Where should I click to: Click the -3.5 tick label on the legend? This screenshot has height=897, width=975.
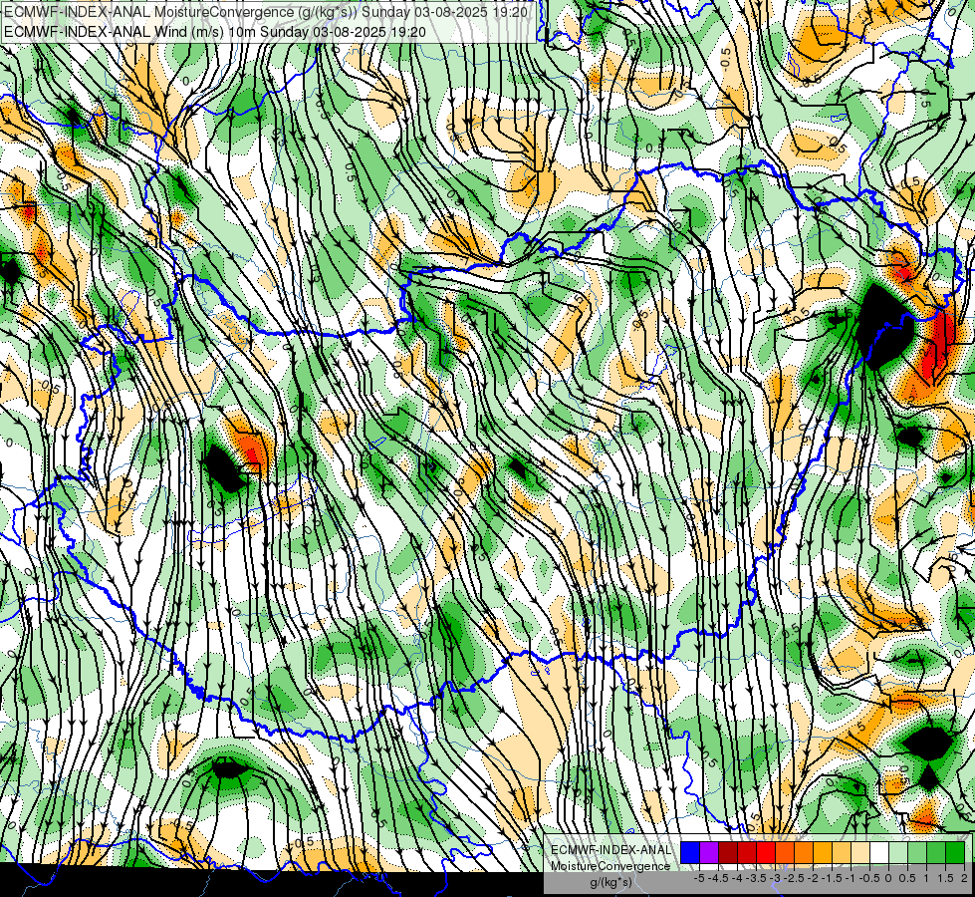click(x=756, y=878)
